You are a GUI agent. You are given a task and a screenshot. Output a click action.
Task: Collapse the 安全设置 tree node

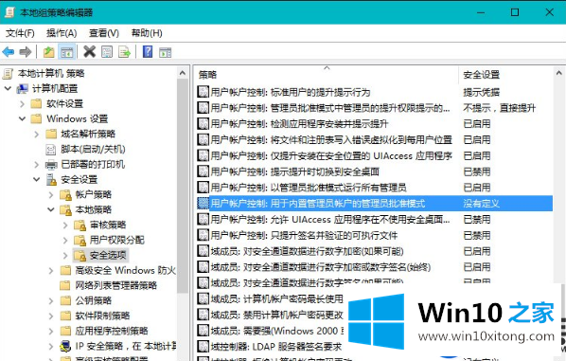point(37,179)
